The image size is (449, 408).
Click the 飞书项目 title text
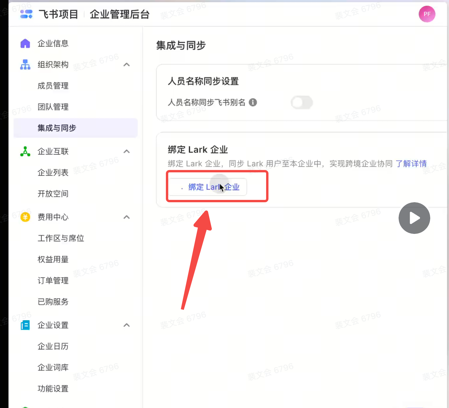click(x=59, y=14)
